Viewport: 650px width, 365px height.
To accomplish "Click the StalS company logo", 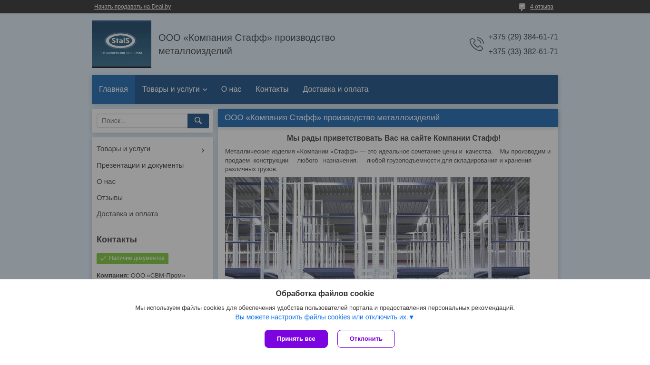I will [x=121, y=44].
